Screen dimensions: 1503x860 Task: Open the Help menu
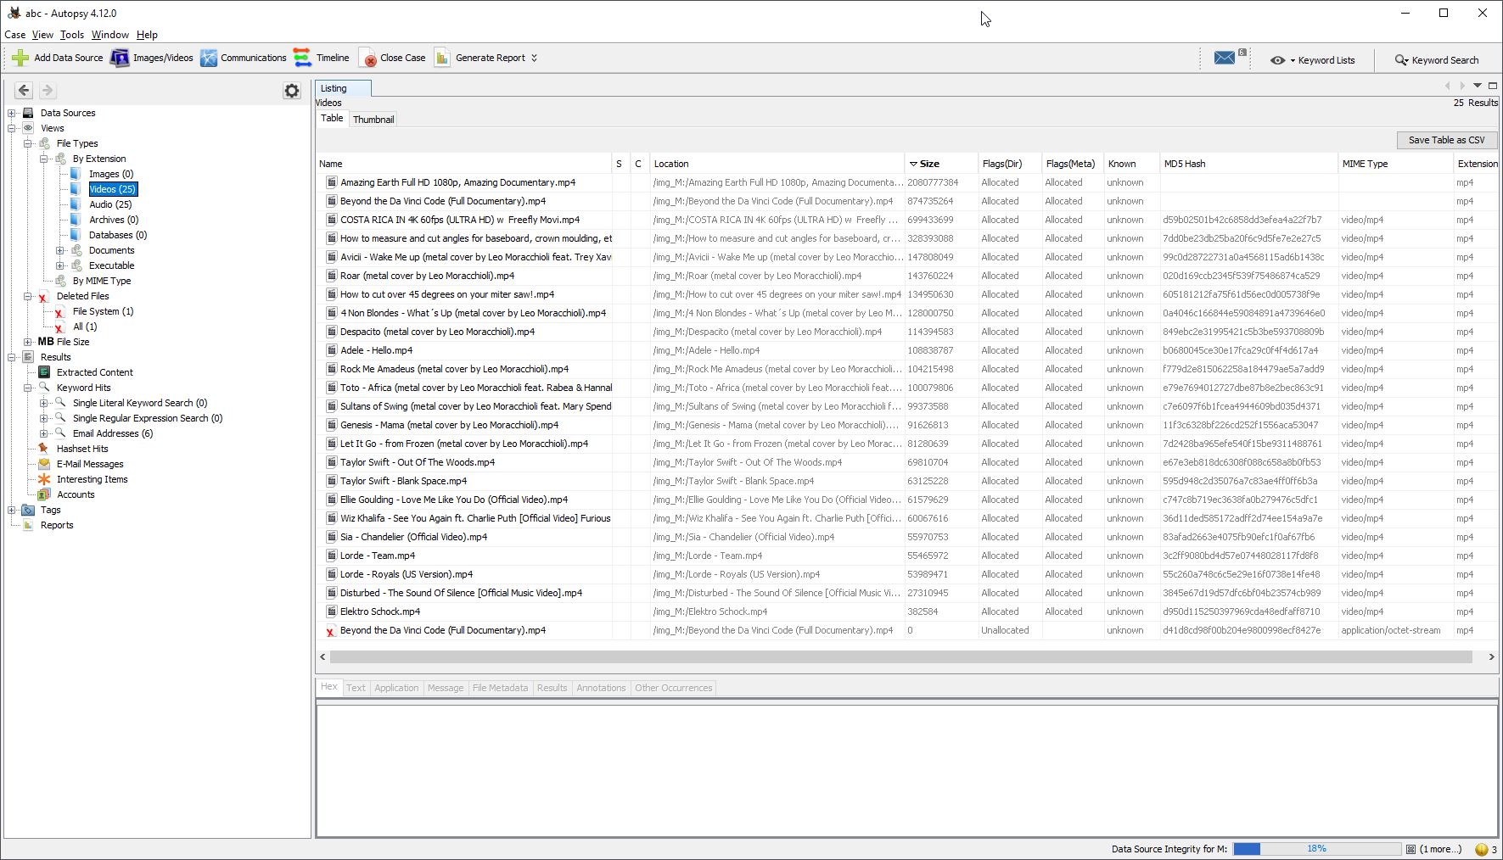point(147,35)
